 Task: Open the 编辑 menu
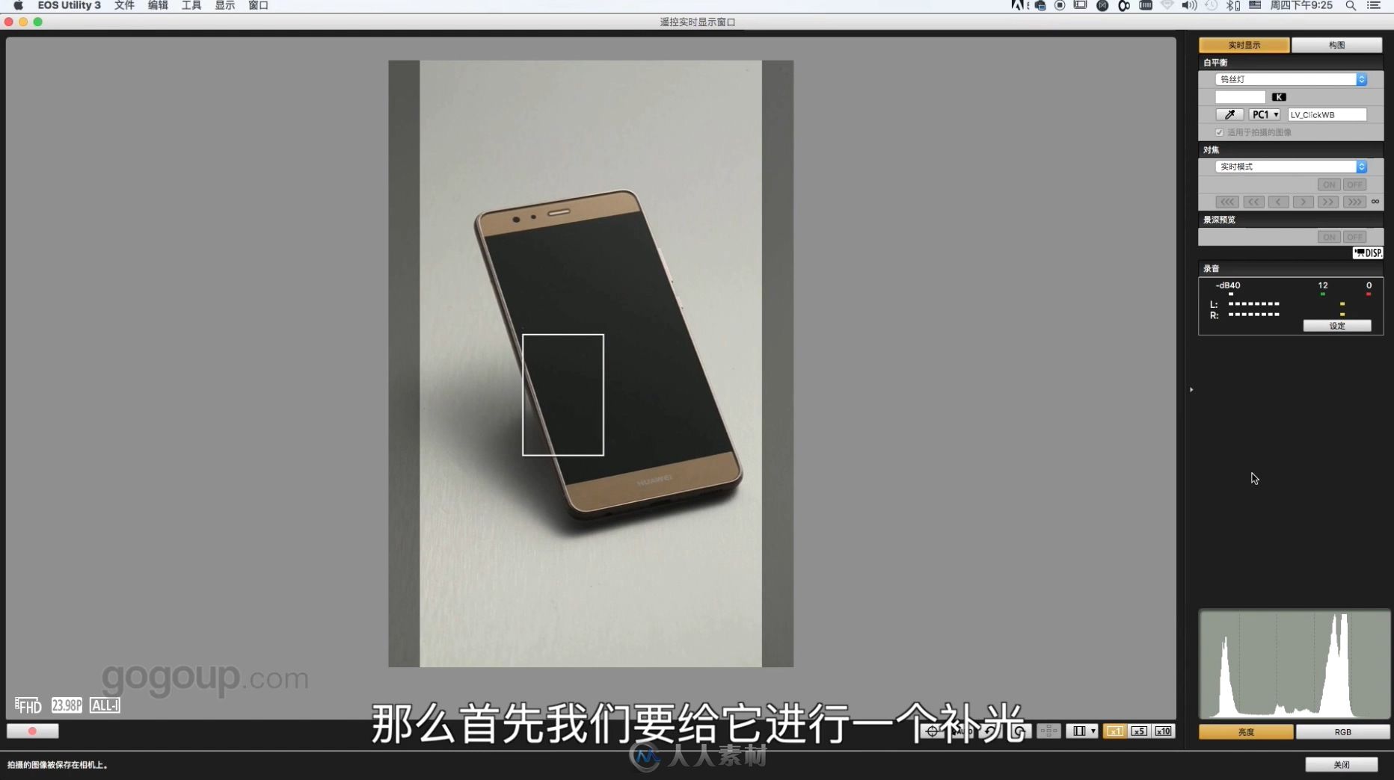158,5
